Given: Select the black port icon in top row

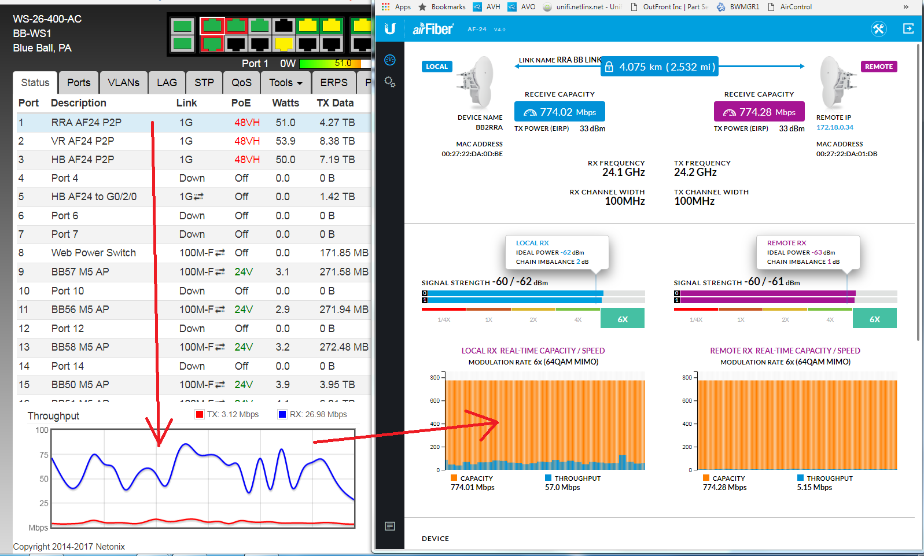Looking at the screenshot, I should [284, 25].
